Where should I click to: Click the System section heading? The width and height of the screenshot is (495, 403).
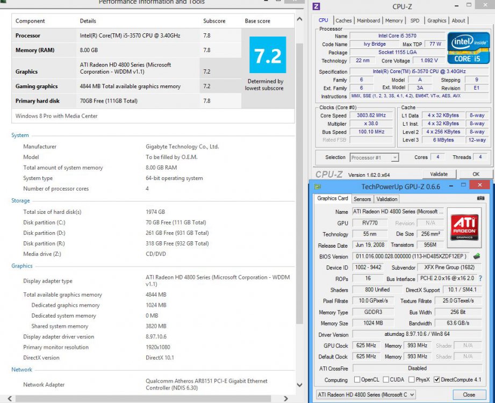point(20,135)
